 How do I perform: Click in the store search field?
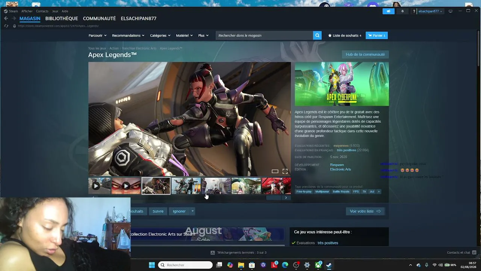pyautogui.click(x=264, y=35)
